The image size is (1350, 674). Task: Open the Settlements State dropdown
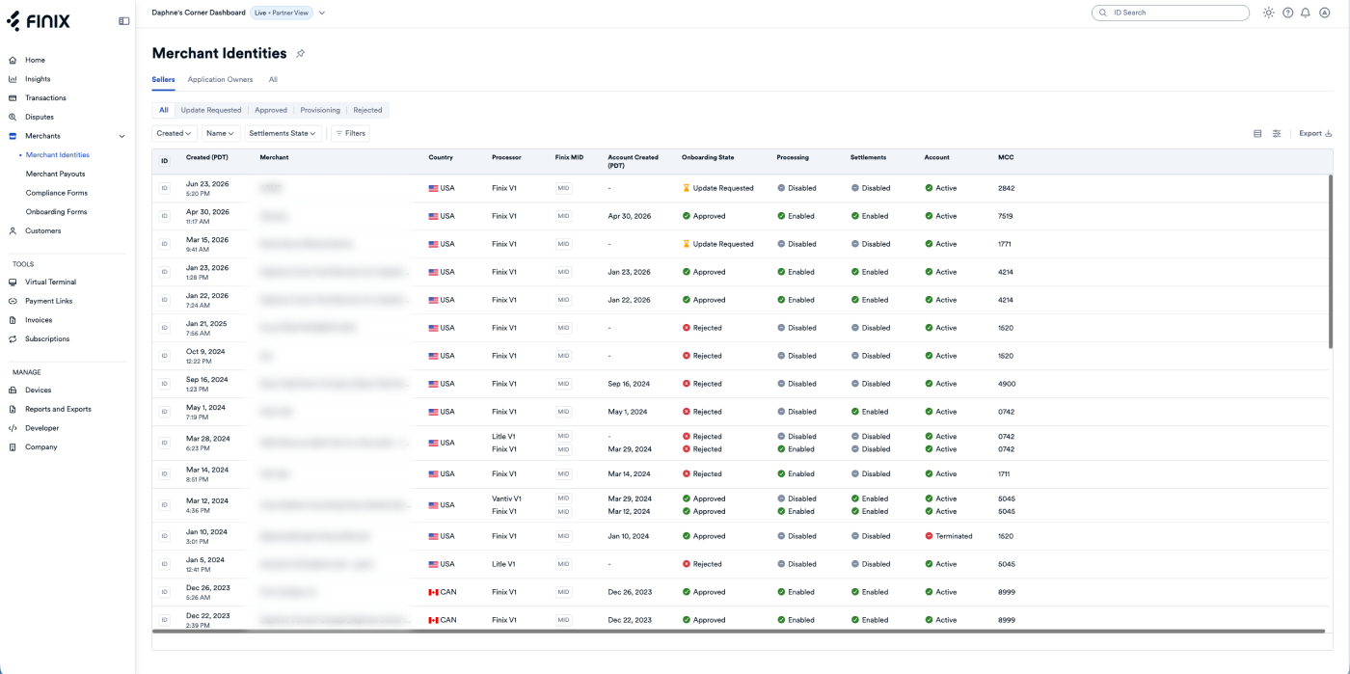point(283,133)
